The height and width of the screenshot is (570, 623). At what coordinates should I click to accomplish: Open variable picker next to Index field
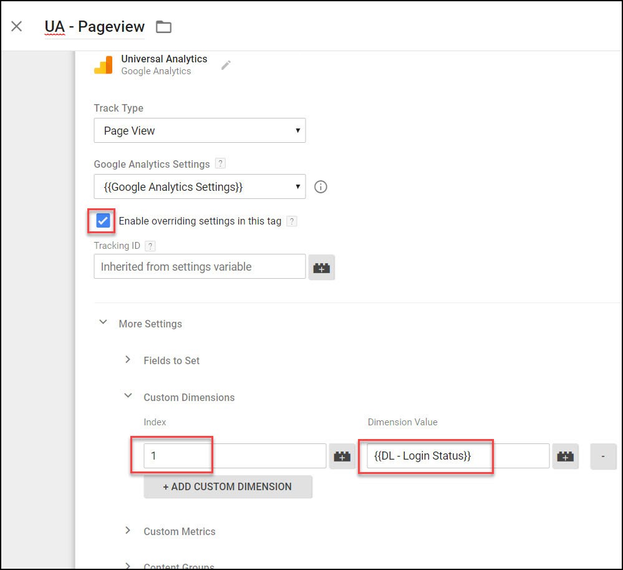[342, 456]
